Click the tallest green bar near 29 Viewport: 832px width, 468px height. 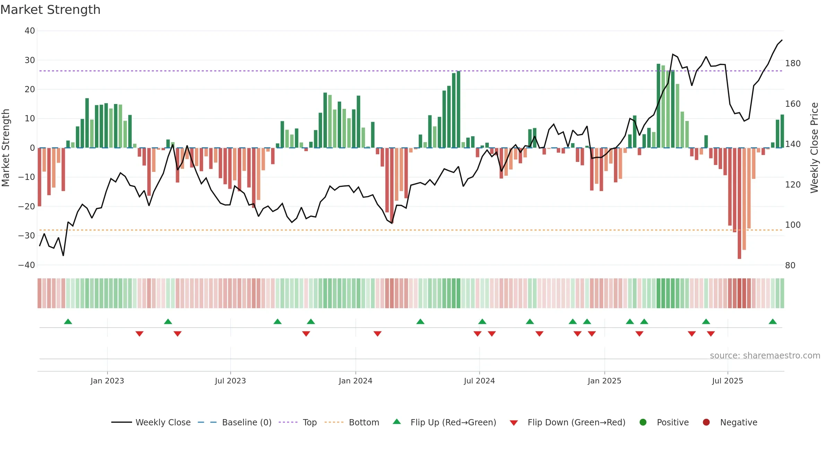coord(658,106)
